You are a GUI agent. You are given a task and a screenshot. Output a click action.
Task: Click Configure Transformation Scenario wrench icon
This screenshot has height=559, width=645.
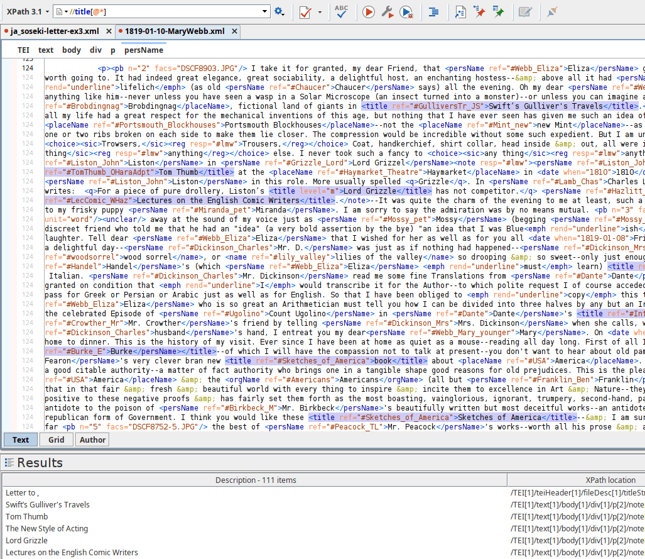click(388, 12)
